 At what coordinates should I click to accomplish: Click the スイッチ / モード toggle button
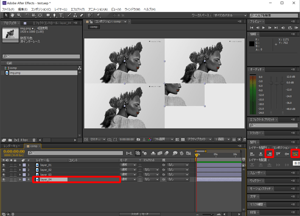(x=140, y=214)
